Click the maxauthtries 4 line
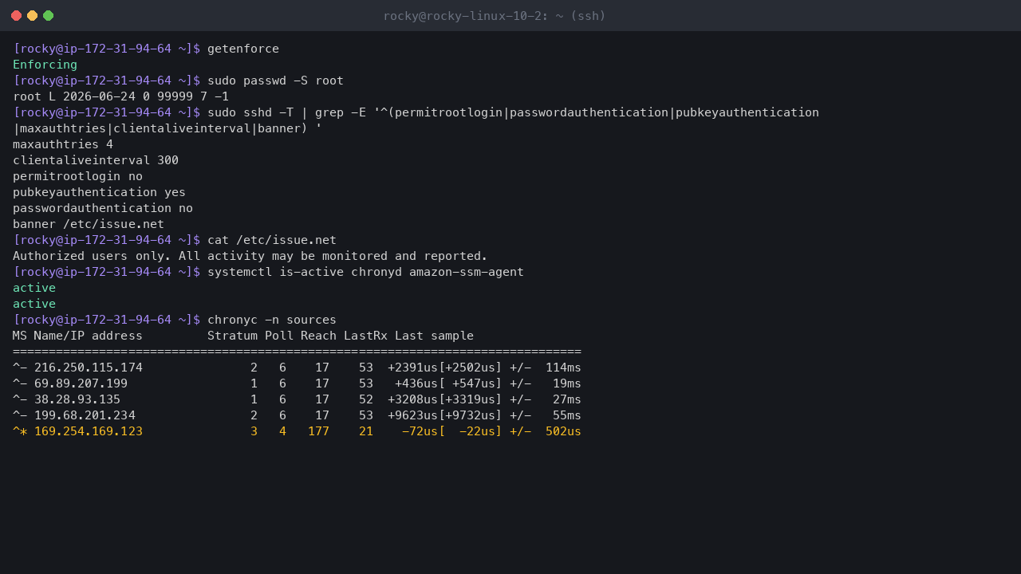This screenshot has width=1021, height=574. [63, 144]
